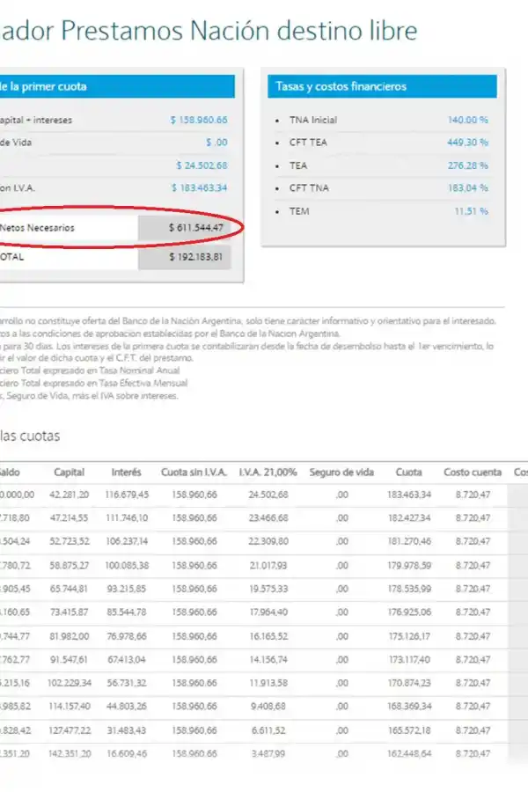Screen dimensions: 528x792
Task: Click the 'TEM' rate label
Action: (299, 211)
